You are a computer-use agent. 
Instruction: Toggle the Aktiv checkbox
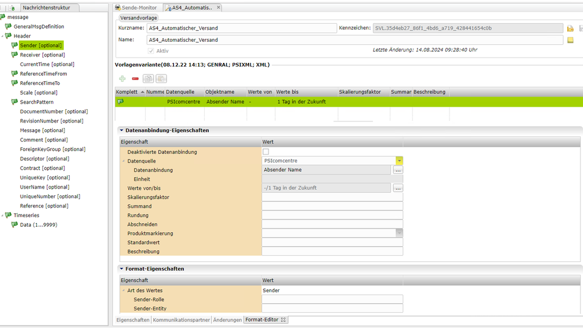tap(151, 51)
